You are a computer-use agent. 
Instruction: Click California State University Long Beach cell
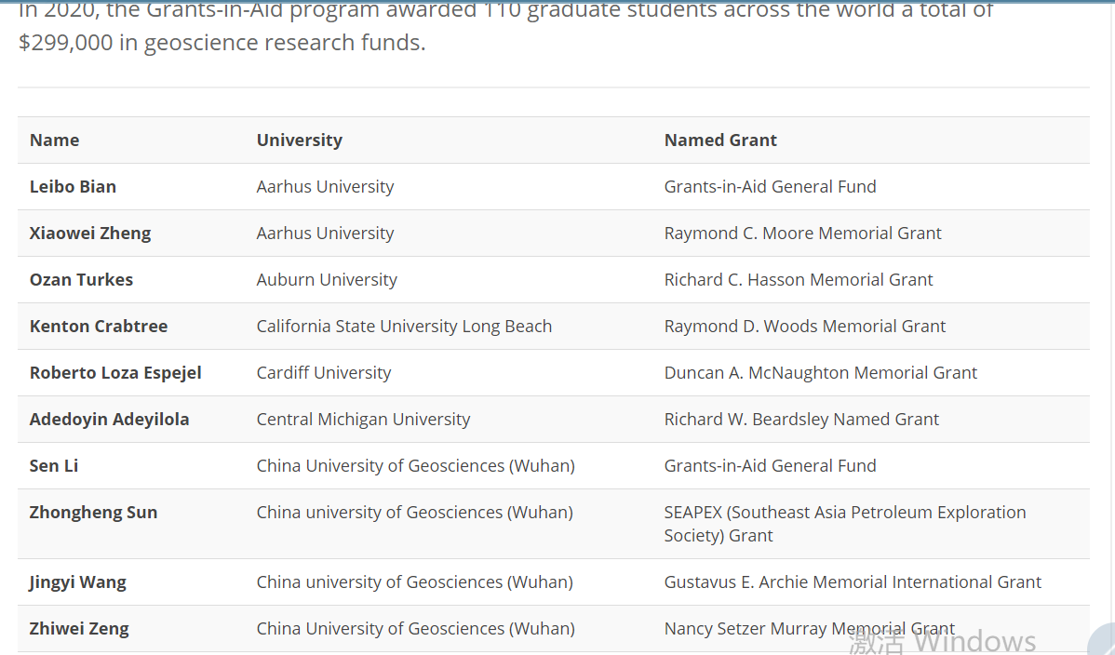click(404, 327)
